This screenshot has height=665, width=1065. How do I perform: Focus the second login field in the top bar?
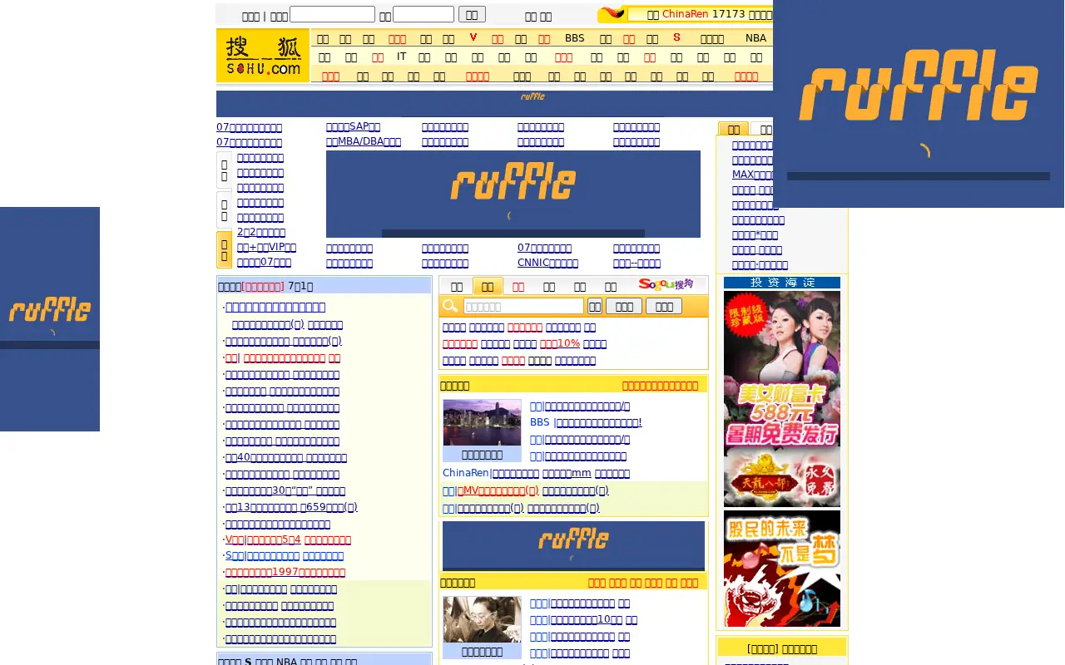click(424, 14)
